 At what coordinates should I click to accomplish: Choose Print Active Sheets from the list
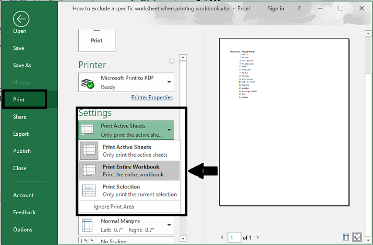[x=129, y=150]
